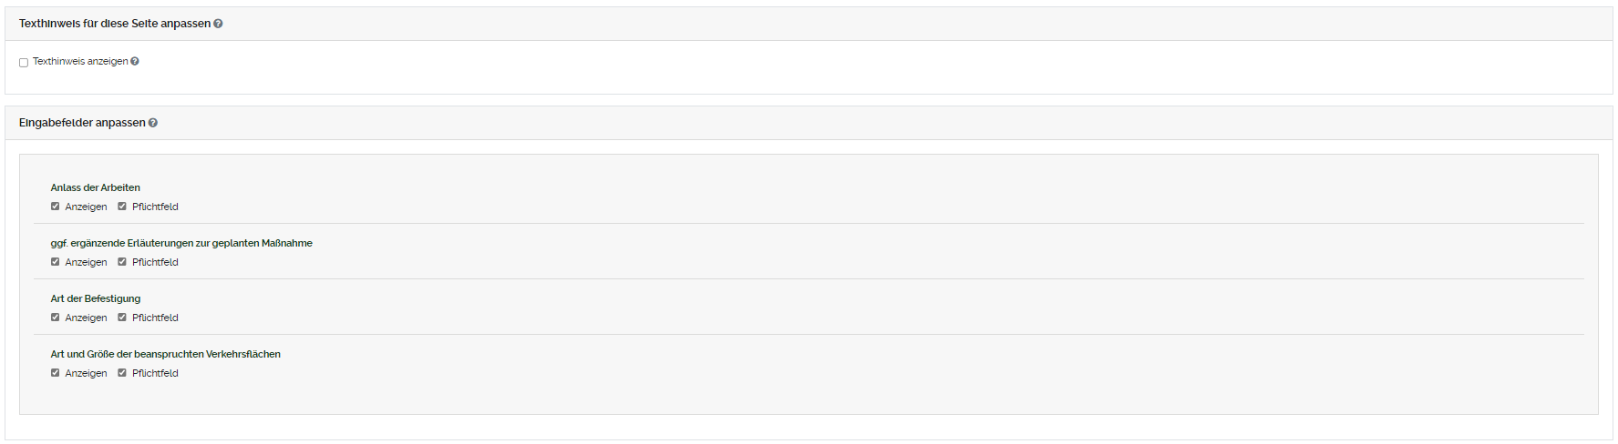Click 'Pflichtfeld' label text under Art der Befestigung
1618x444 pixels.
155,318
